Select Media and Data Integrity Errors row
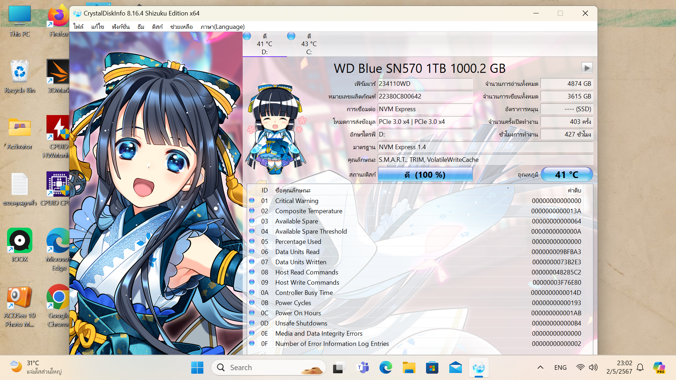 point(415,333)
